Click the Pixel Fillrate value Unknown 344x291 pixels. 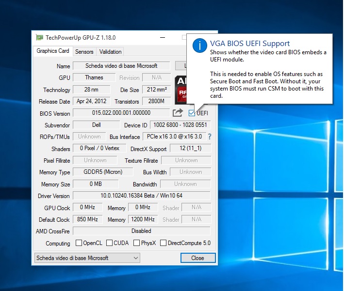(95, 160)
